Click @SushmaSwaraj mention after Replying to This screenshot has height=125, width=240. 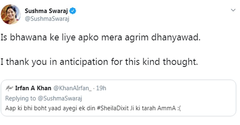pos(59,98)
